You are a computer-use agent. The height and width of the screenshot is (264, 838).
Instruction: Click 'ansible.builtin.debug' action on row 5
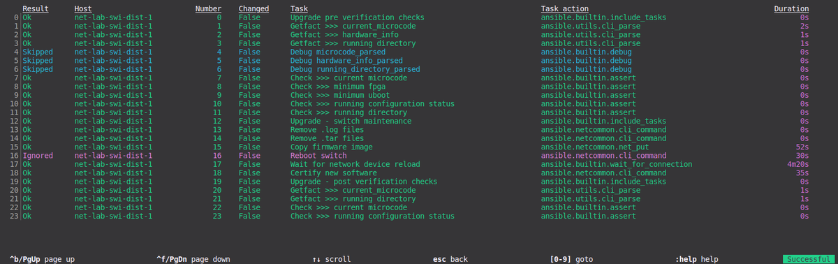(586, 60)
